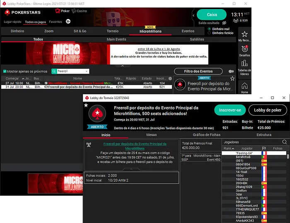Open the Freeroll por depósito link
The image size is (290, 223).
135,146
